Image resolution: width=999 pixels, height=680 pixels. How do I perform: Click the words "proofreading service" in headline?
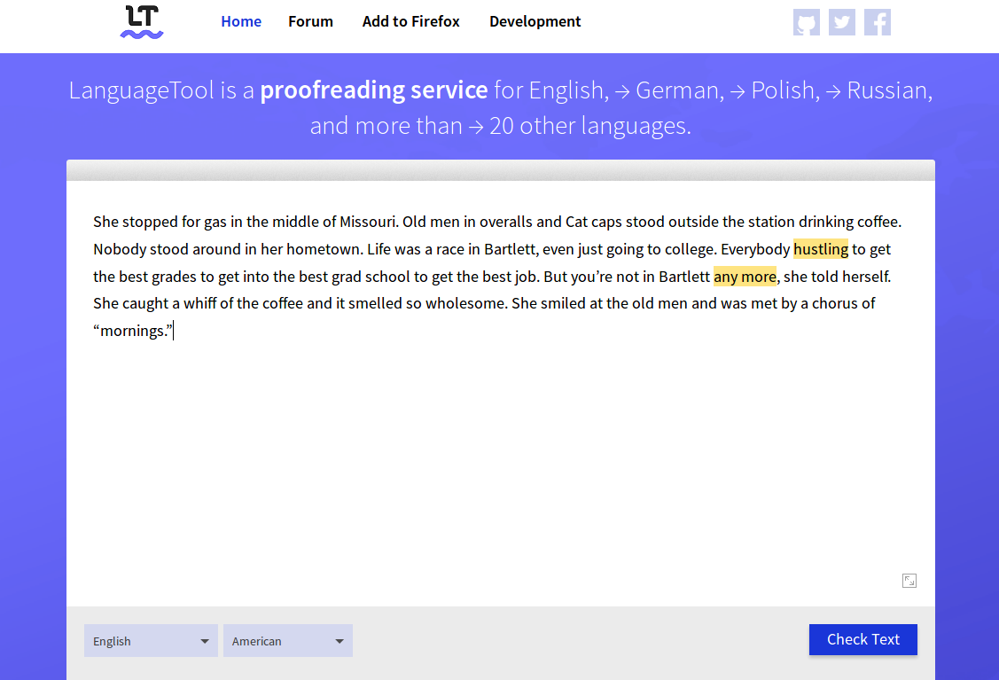coord(374,90)
